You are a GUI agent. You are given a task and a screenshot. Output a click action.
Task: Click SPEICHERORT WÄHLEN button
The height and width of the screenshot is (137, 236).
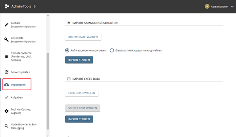[x=82, y=108]
